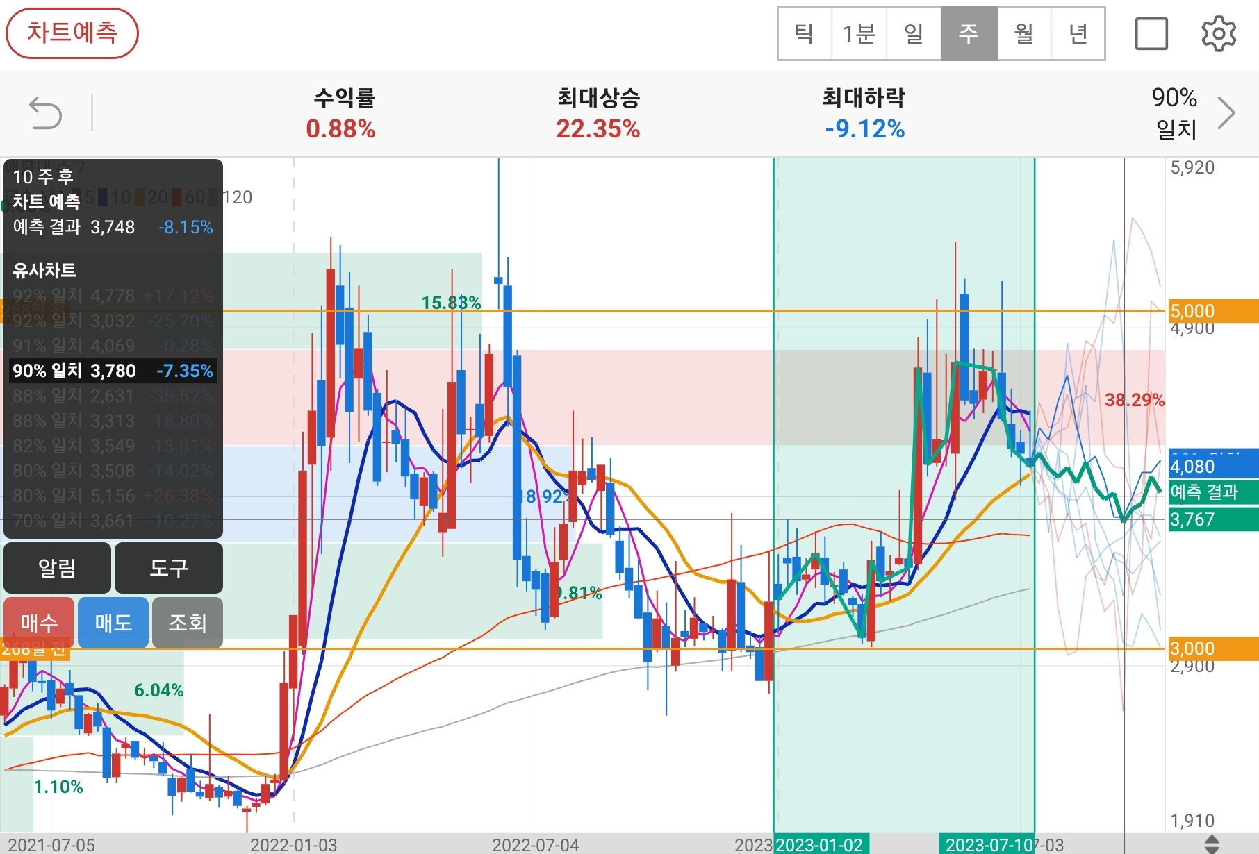Select similar chart 88% 일치 2,631
1259x854 pixels.
coord(113,396)
